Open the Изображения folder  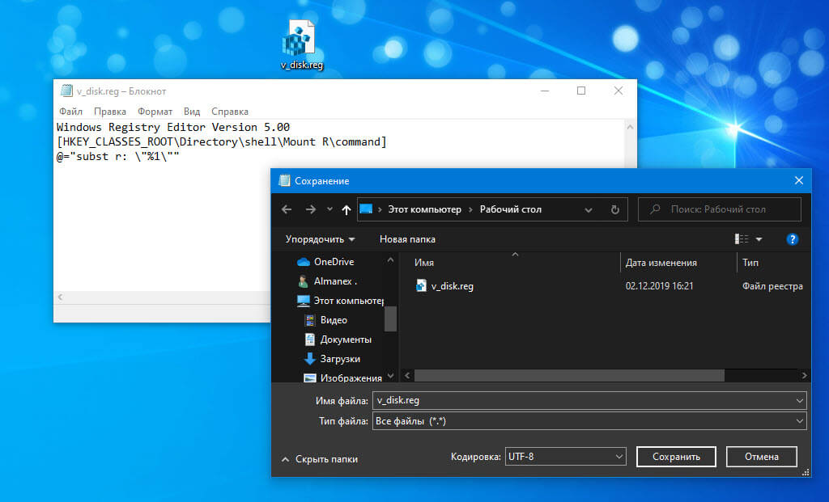pos(343,378)
